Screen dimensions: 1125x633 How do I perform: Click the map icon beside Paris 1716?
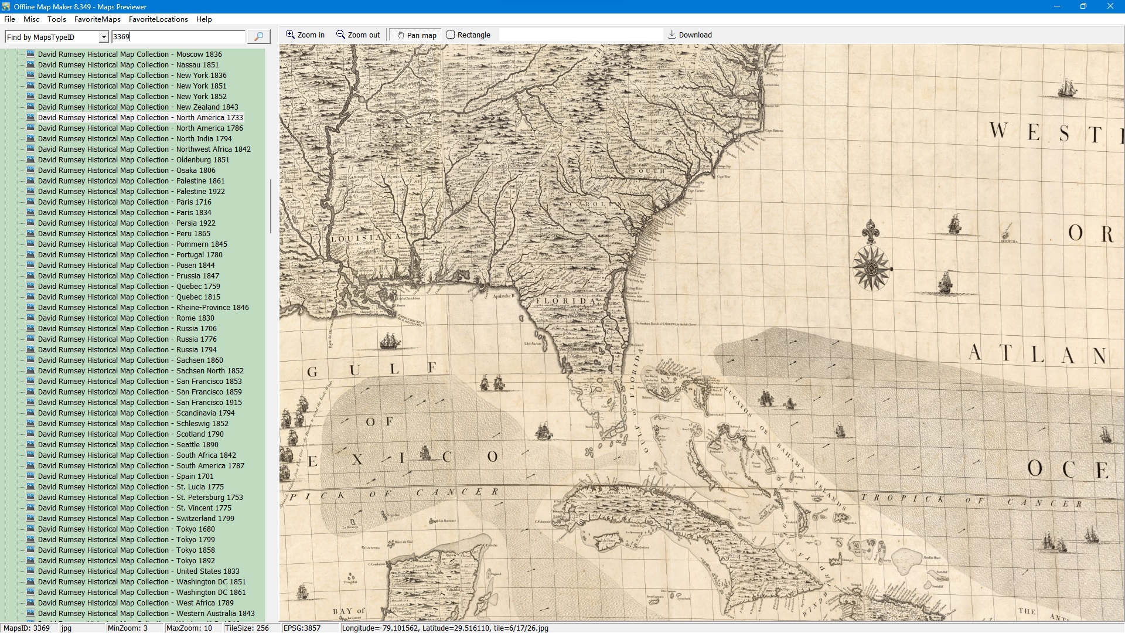point(31,202)
